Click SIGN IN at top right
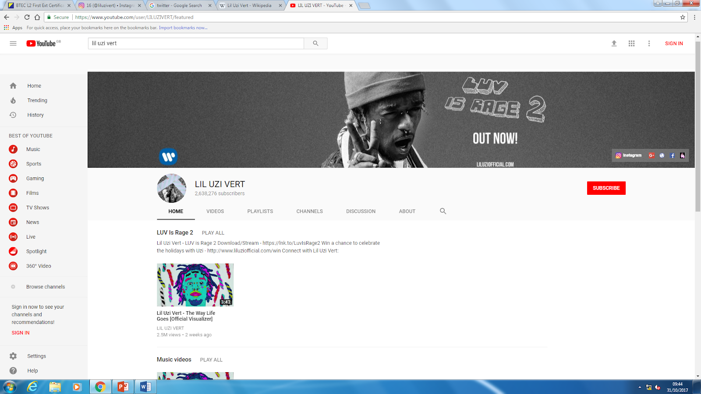 tap(674, 43)
